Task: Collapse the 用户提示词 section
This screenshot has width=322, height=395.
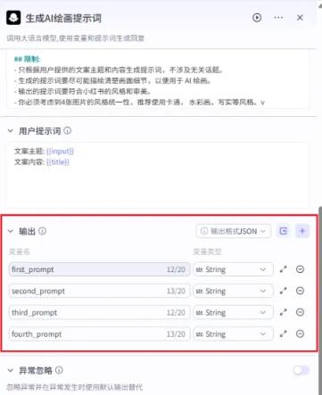Action: pos(11,131)
